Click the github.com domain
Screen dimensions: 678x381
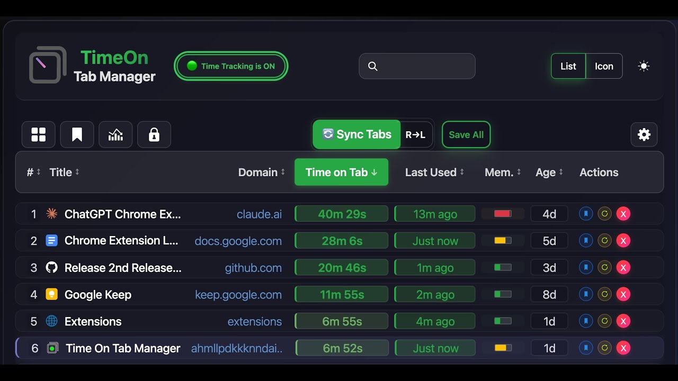coord(253,268)
